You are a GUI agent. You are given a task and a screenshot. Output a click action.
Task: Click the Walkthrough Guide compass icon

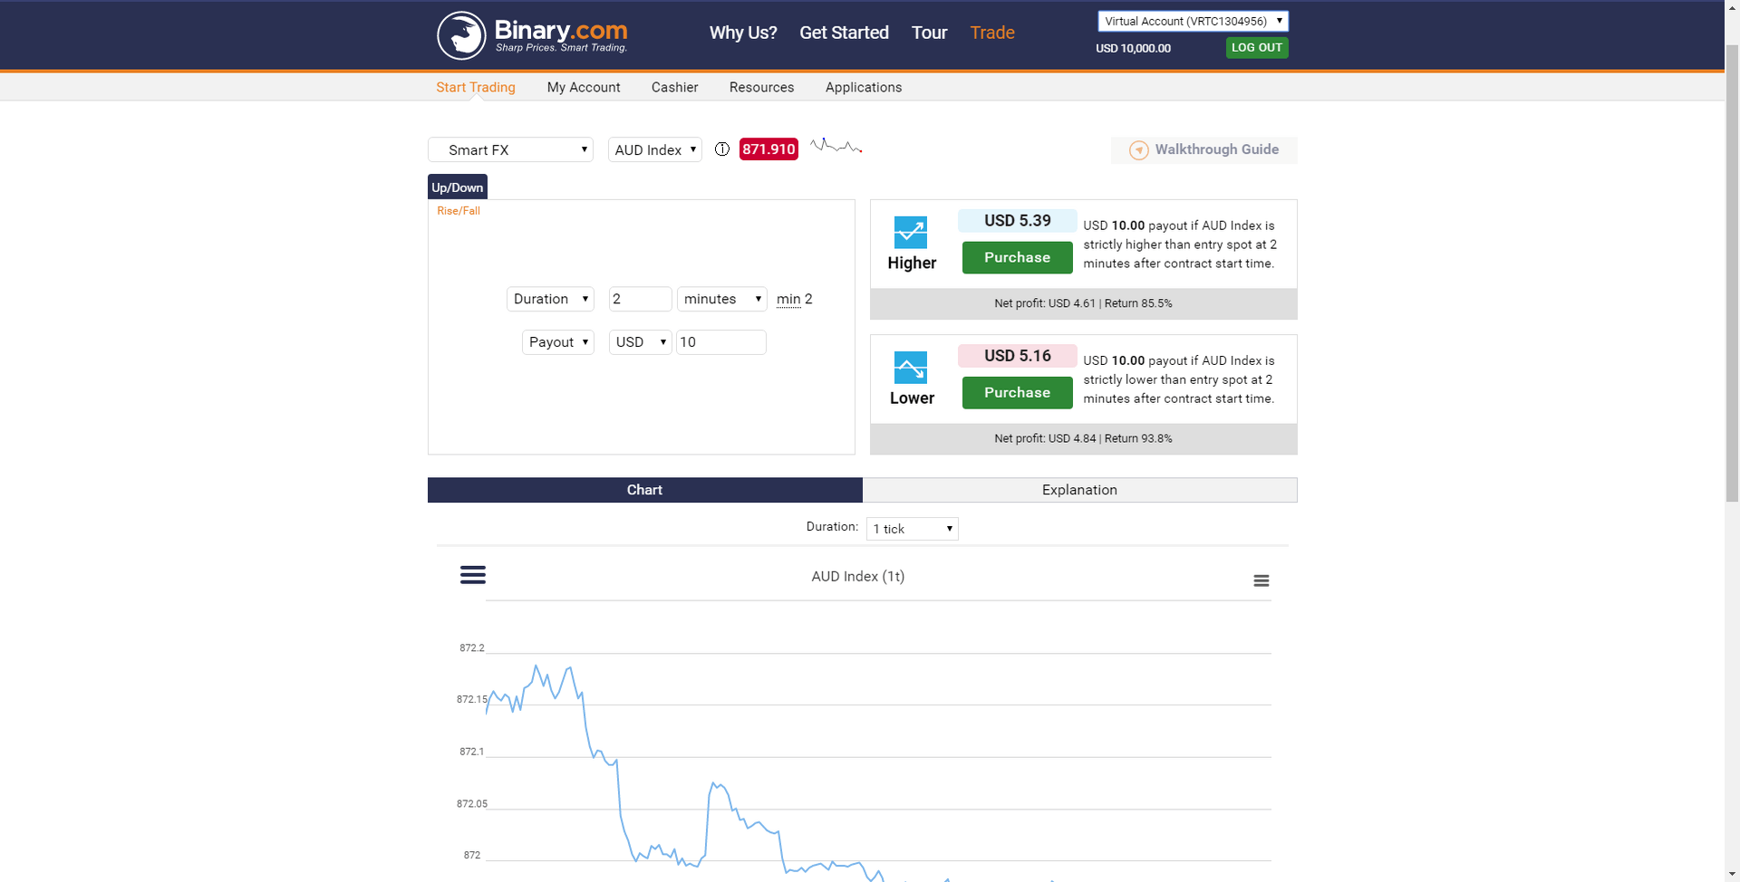tap(1139, 150)
